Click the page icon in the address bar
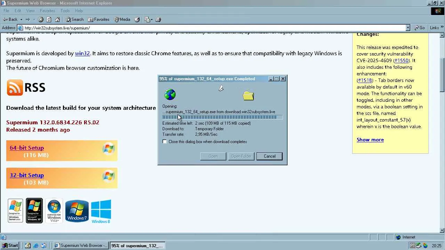Image resolution: width=445 pixels, height=250 pixels. pyautogui.click(x=21, y=28)
